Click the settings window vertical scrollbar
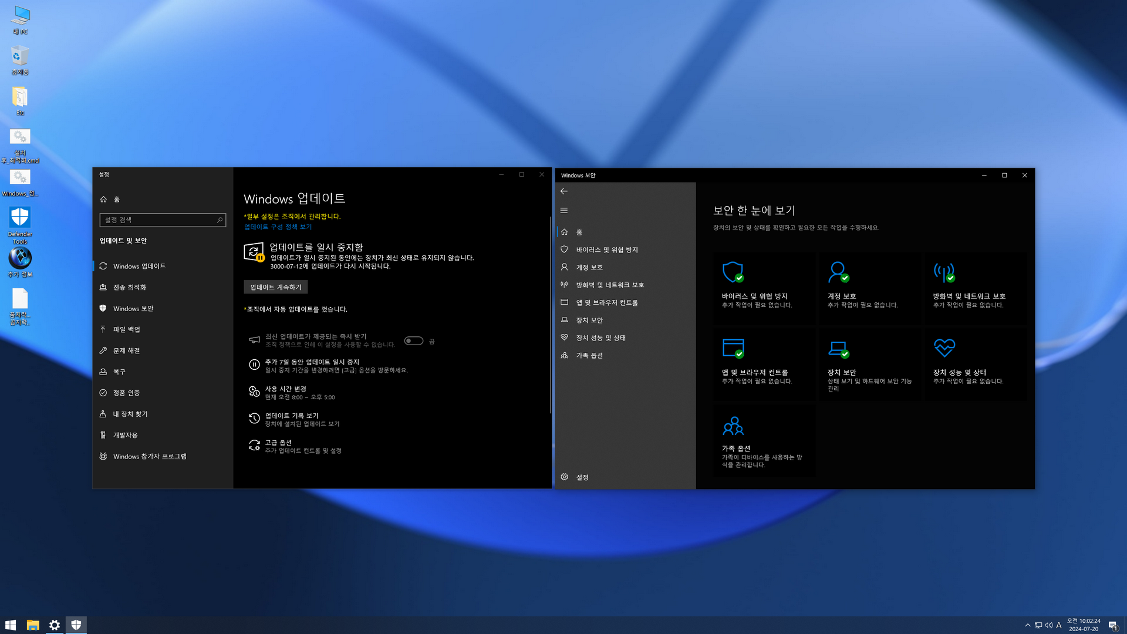 coord(550,315)
